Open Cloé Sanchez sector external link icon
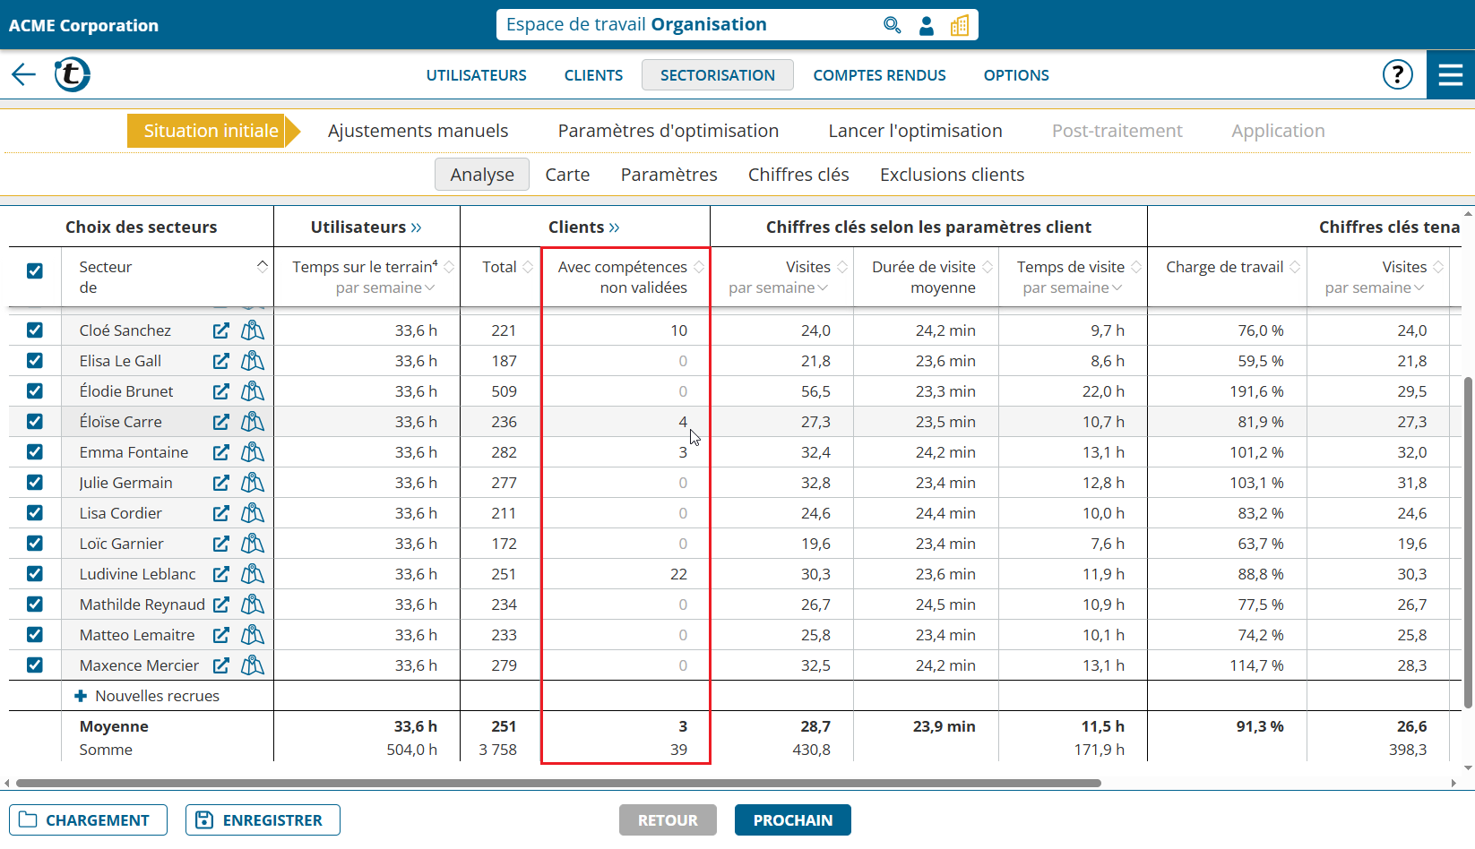This screenshot has width=1475, height=849. pyautogui.click(x=220, y=330)
